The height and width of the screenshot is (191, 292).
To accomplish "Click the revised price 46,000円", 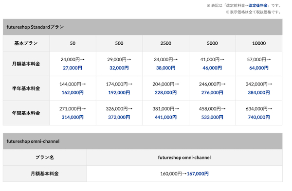I will point(212,68).
